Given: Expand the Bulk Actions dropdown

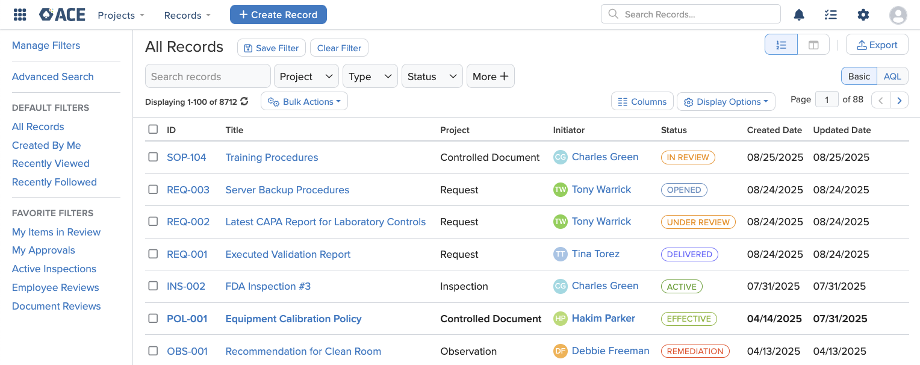Looking at the screenshot, I should (304, 102).
